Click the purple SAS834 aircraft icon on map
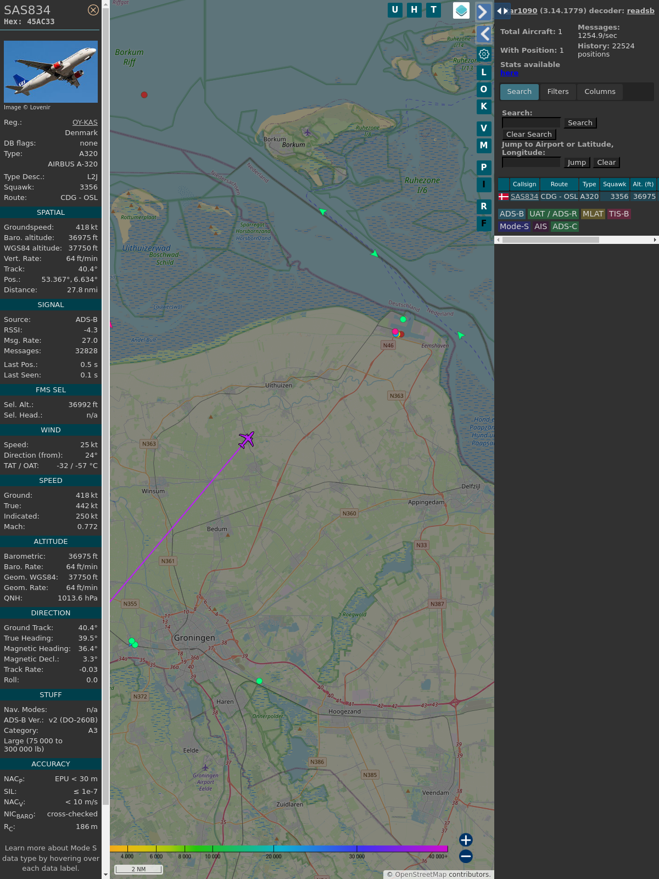This screenshot has width=659, height=879. click(247, 439)
